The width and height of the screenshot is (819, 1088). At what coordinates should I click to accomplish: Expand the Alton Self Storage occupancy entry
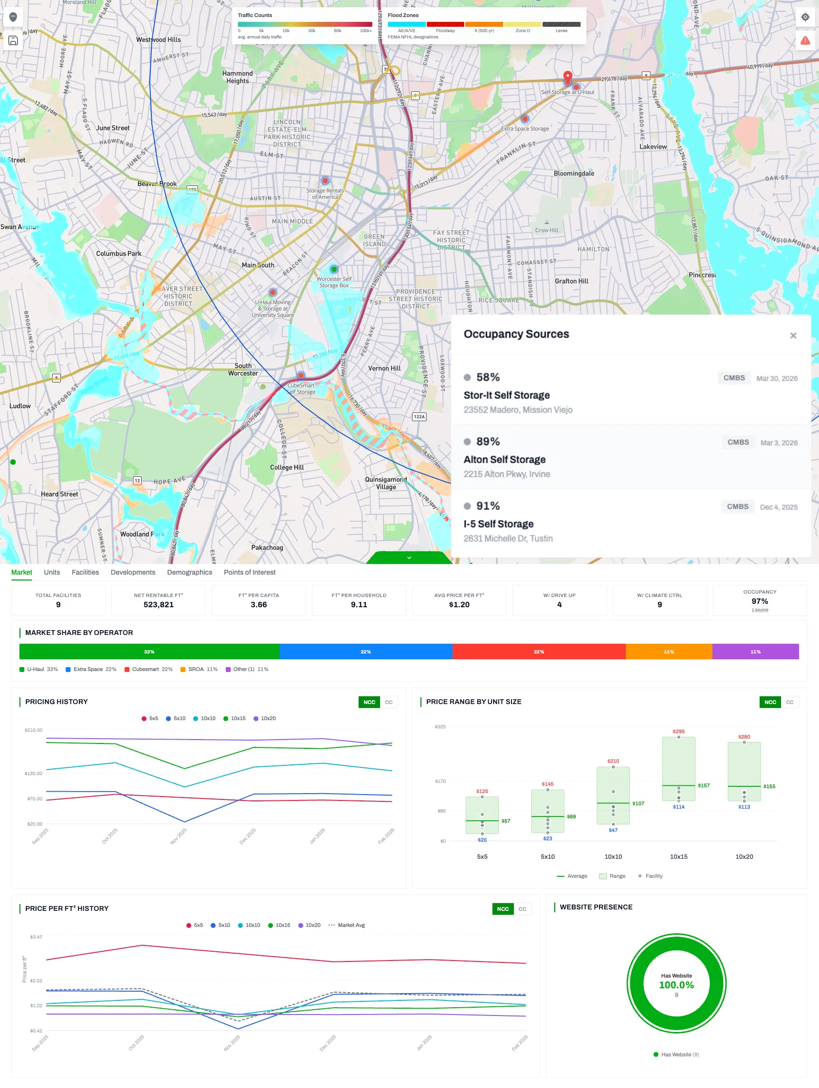[x=631, y=457]
